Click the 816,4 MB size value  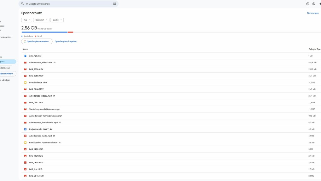312,63
